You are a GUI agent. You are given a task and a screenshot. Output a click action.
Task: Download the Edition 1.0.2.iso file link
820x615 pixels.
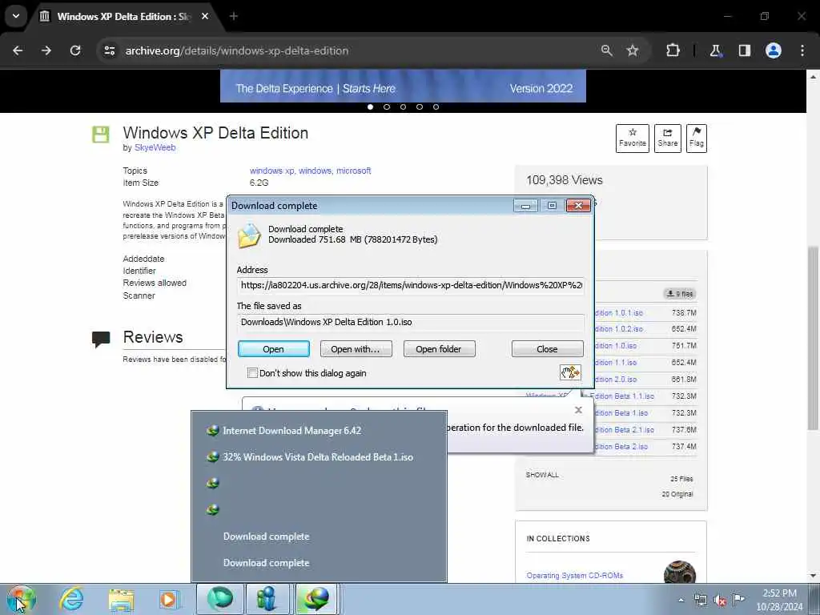(619, 329)
